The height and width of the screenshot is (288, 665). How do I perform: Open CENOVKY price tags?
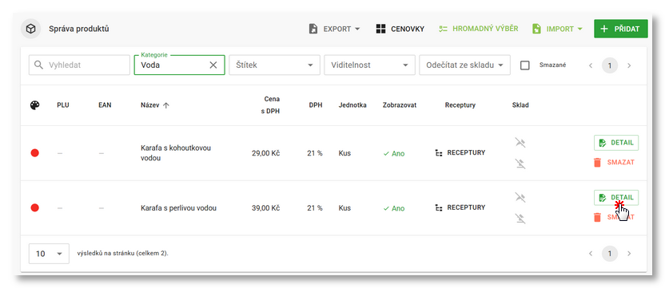pos(400,29)
